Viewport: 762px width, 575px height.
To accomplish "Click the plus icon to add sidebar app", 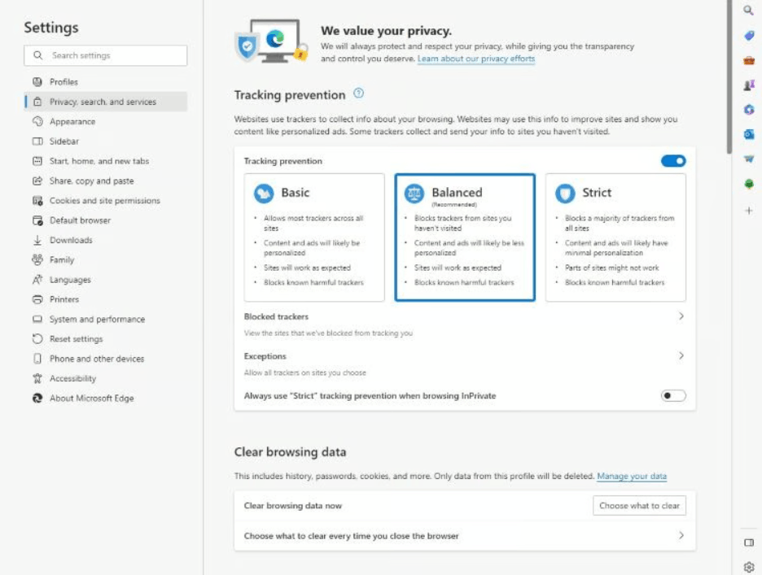I will point(749,211).
